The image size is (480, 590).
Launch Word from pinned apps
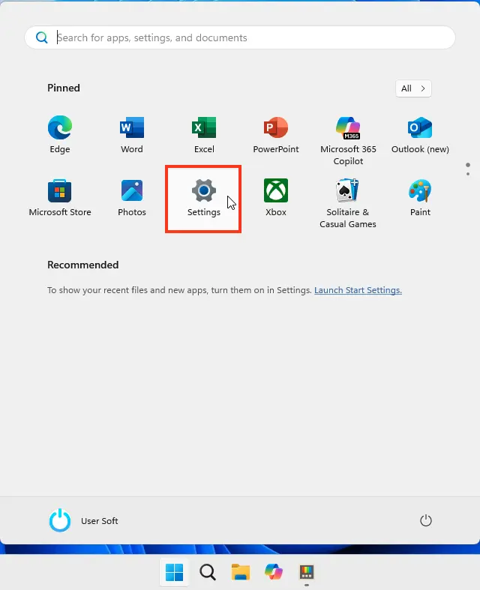[x=132, y=135]
